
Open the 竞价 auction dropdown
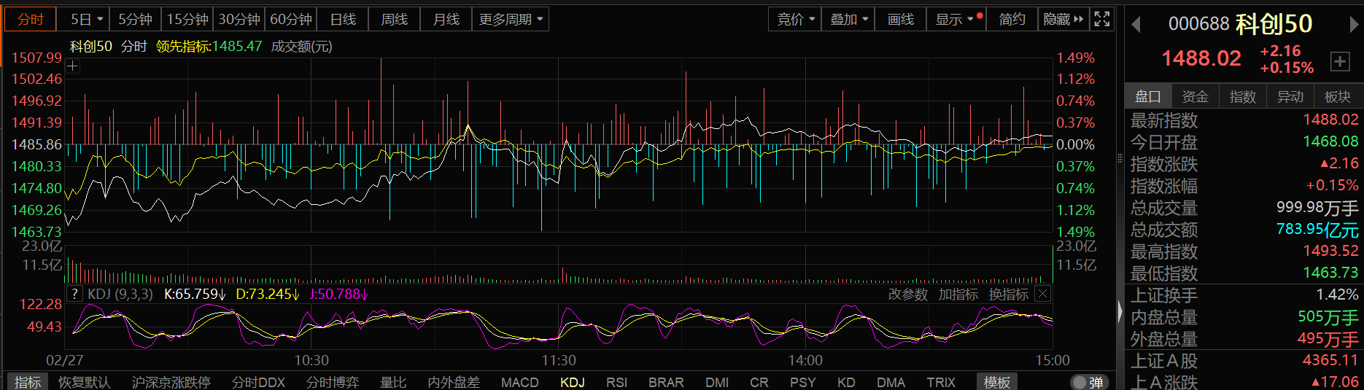pyautogui.click(x=795, y=20)
